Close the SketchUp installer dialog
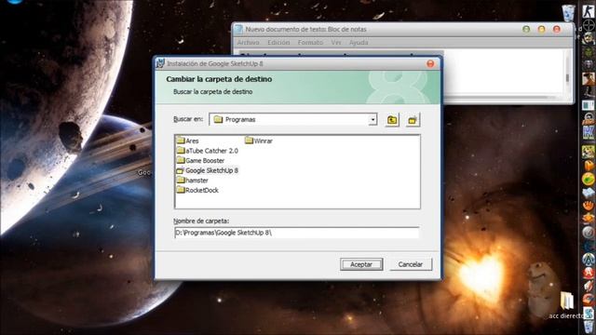This screenshot has width=596, height=335. (430, 64)
